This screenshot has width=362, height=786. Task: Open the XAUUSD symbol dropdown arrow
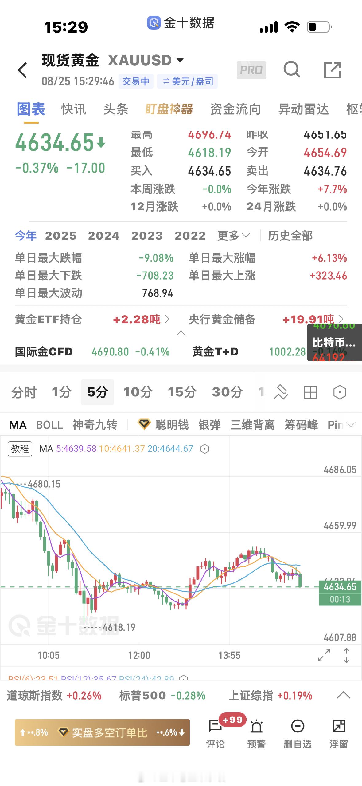click(180, 60)
